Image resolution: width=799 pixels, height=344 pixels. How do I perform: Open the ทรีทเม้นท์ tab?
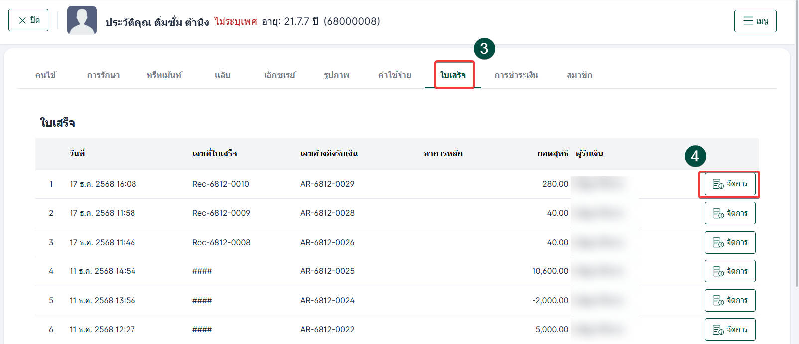click(164, 75)
